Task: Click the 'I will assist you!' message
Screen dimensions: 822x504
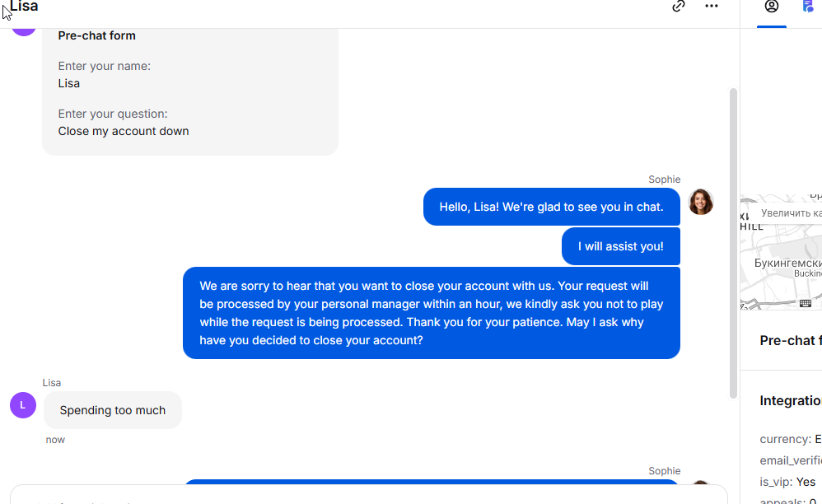Action: point(620,246)
